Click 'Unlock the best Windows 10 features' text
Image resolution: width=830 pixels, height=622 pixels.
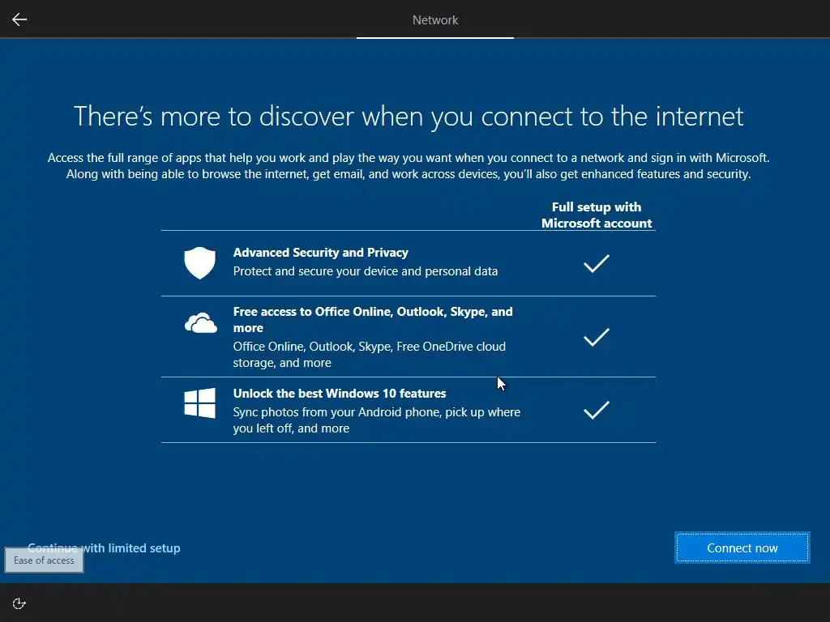click(340, 394)
